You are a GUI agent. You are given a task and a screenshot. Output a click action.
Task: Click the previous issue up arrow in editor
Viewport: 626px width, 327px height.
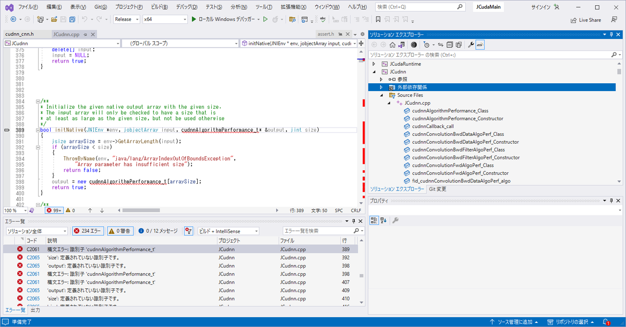(x=90, y=210)
